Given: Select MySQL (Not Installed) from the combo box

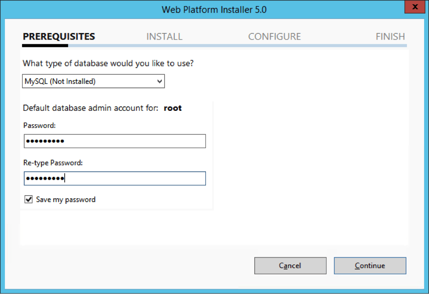Looking at the screenshot, I should (93, 81).
